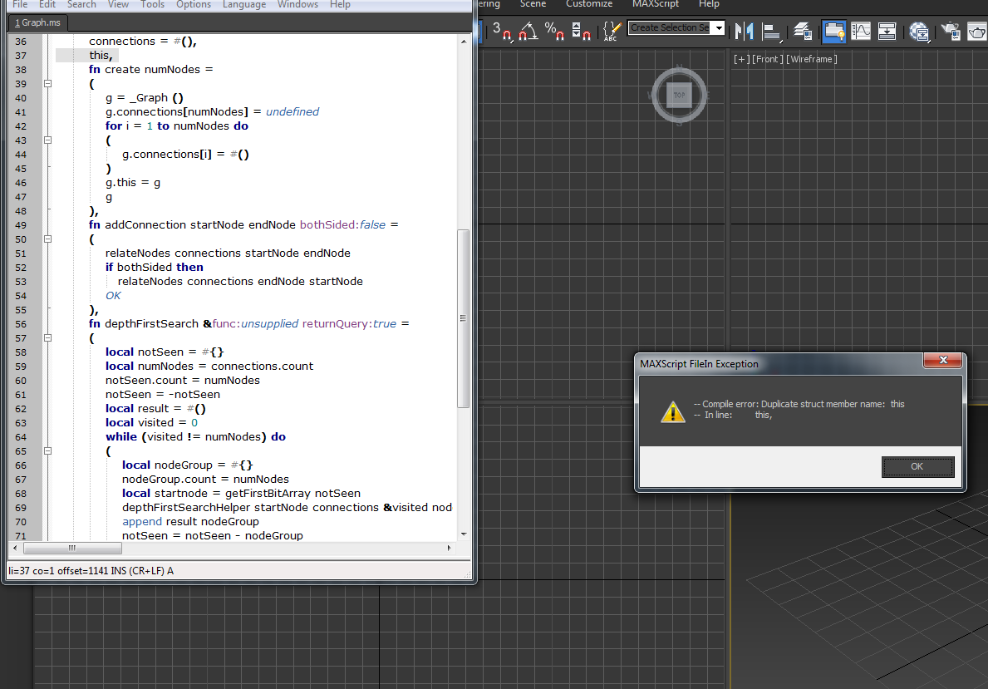Open editor Edit menu
The width and height of the screenshot is (988, 689).
pos(47,4)
